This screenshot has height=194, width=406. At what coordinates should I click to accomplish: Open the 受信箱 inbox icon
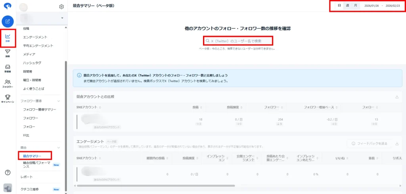(x=8, y=68)
